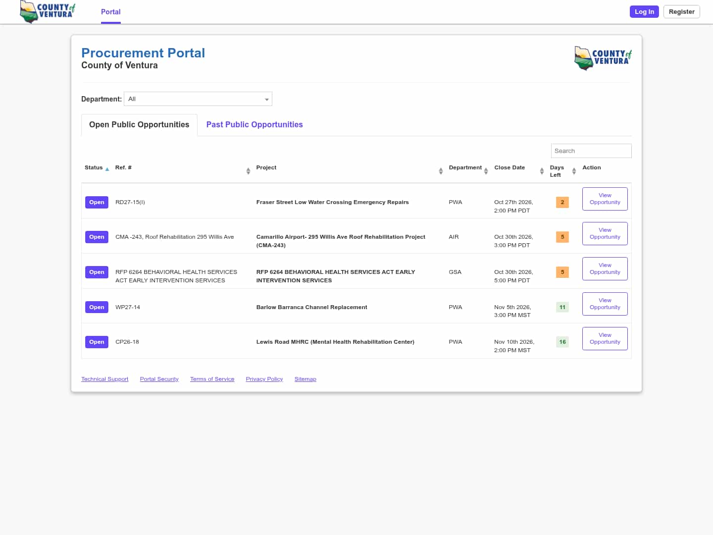713x535 pixels.
Task: View Opportunity for RFP 6264 Behavioral Health
Action: [x=605, y=268]
